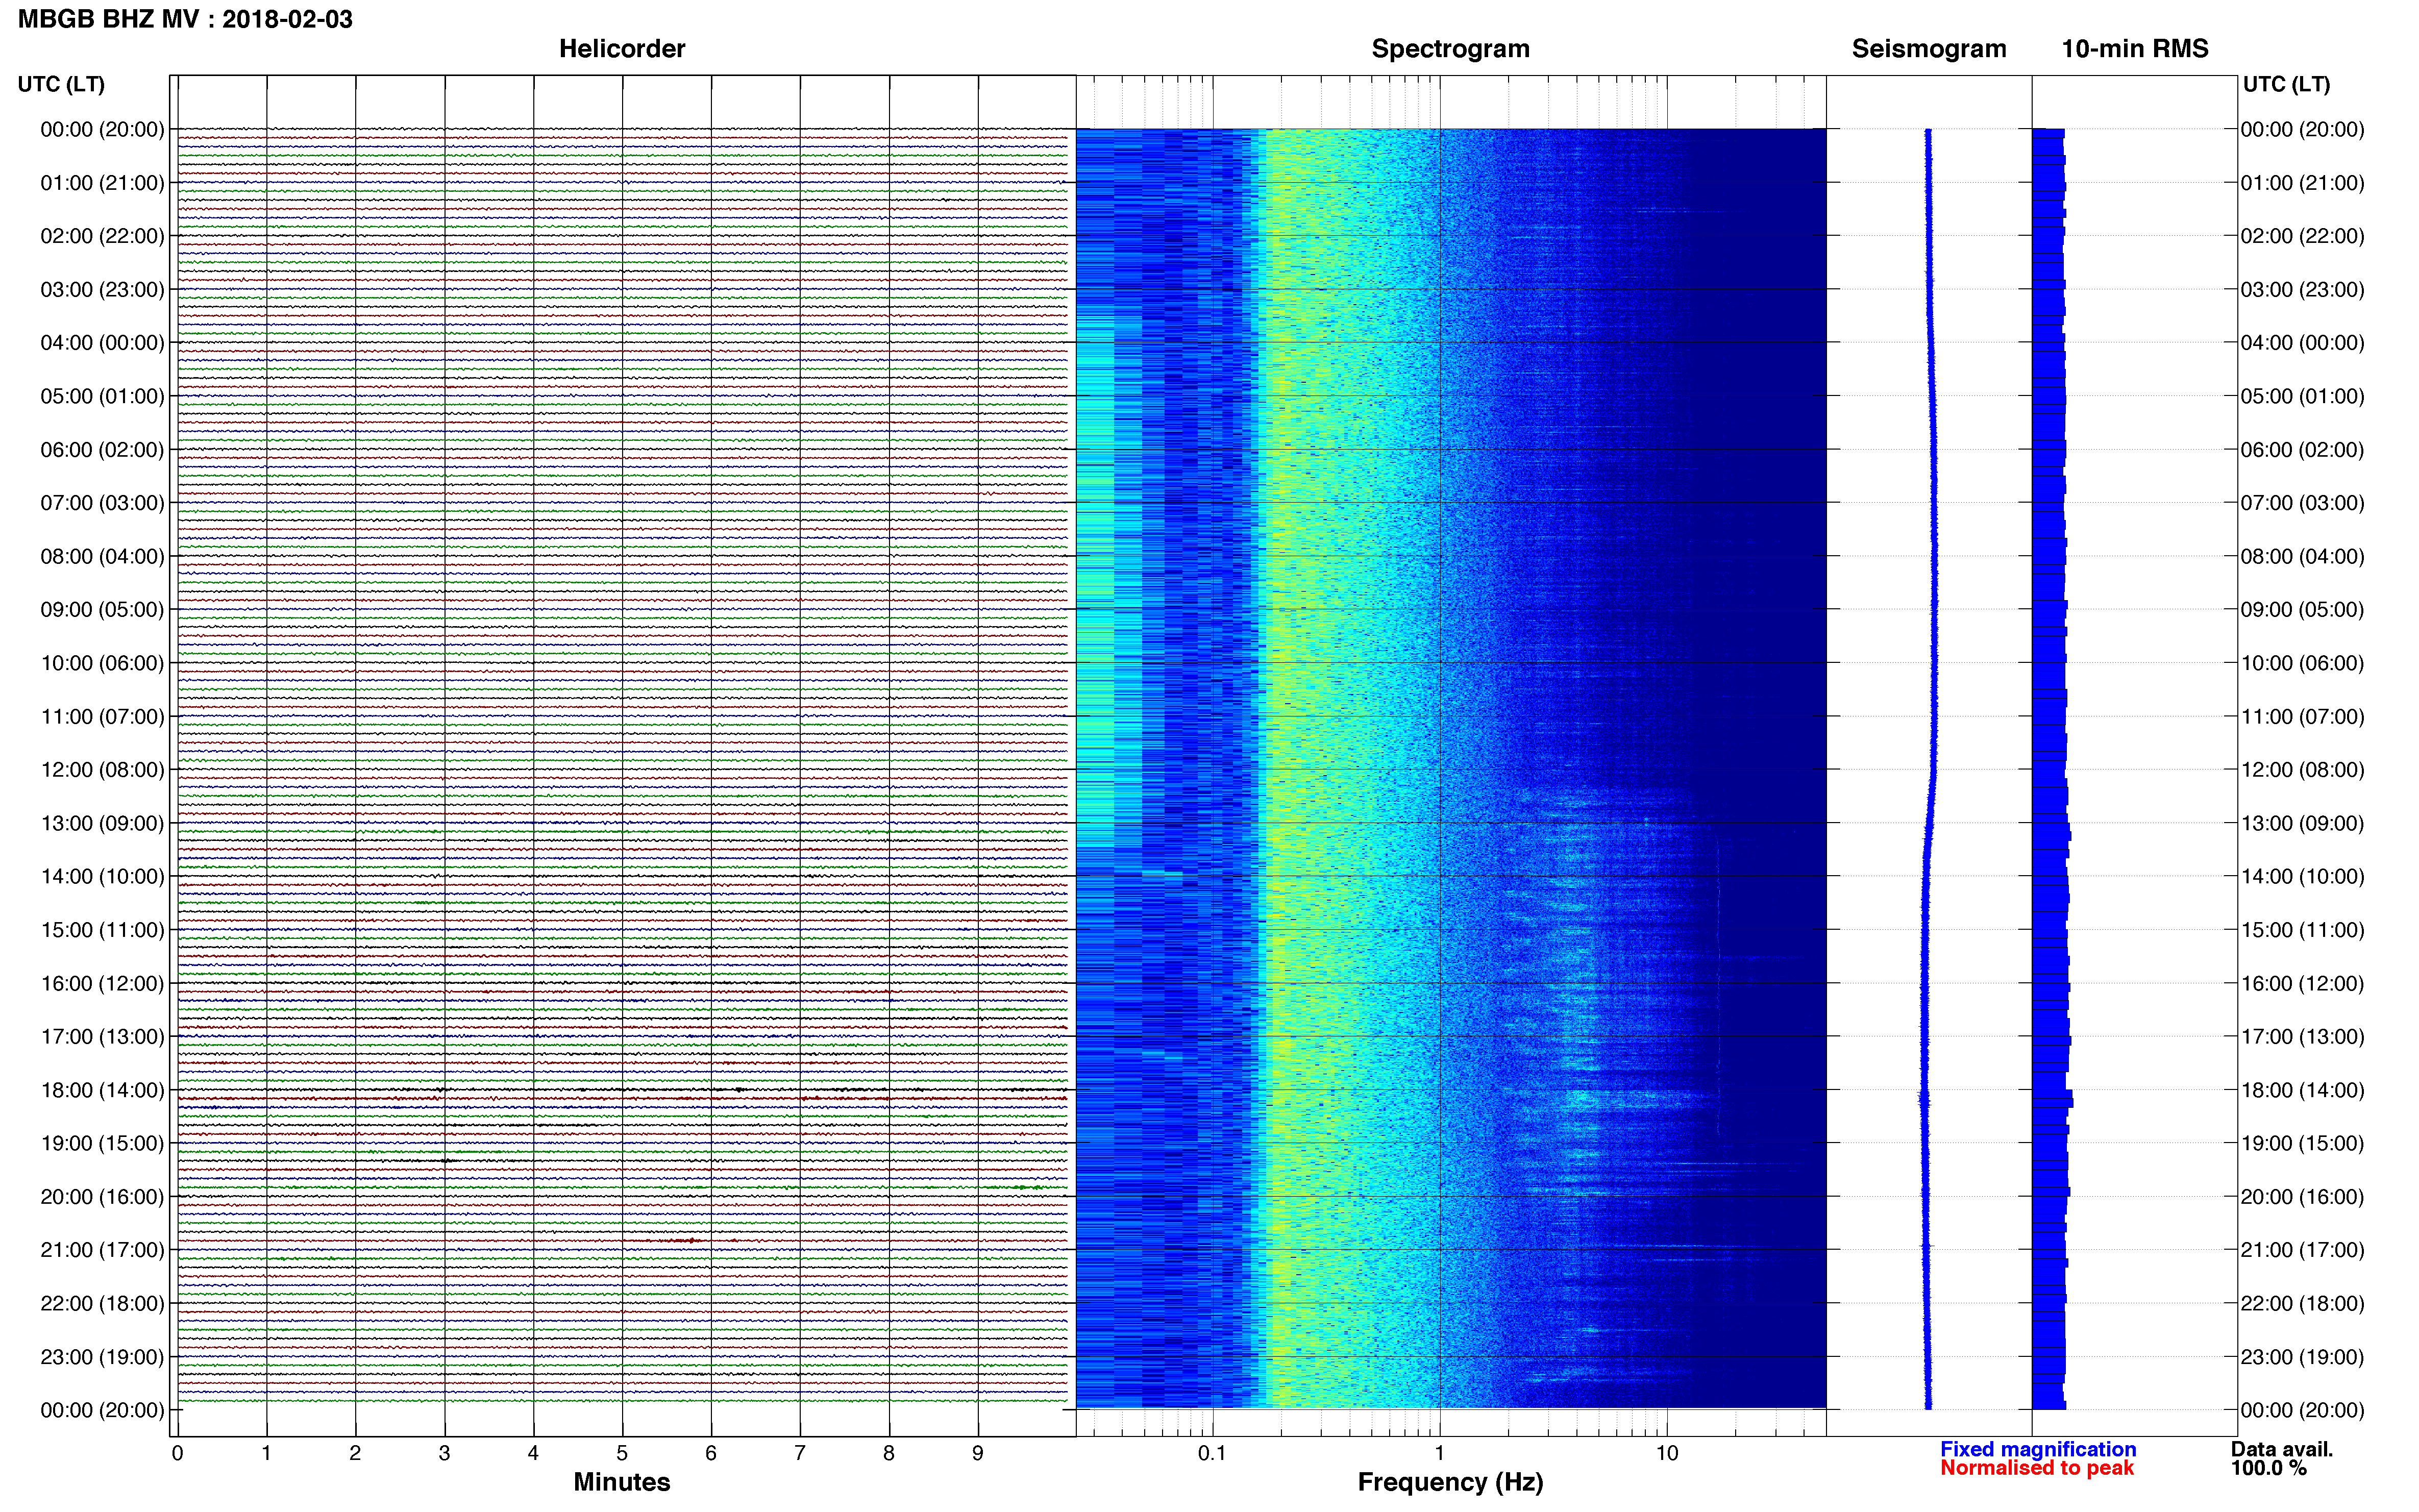Click '17:00 (13:00)' on the Helicorder time axis
The width and height of the screenshot is (2419, 1512).
point(102,1037)
